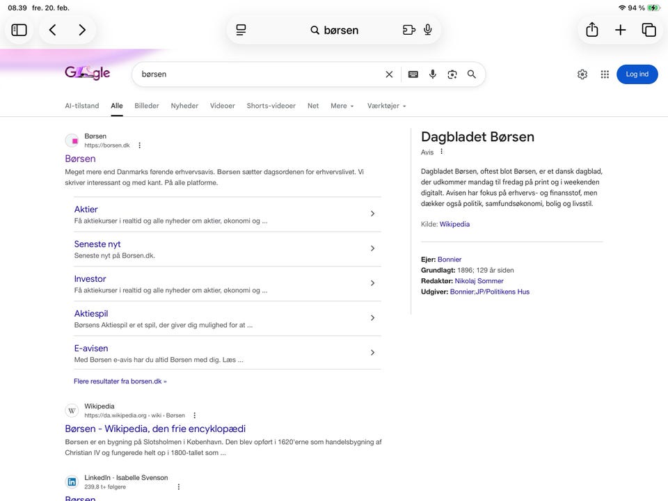Tap the address bar microphone icon

pyautogui.click(x=428, y=29)
